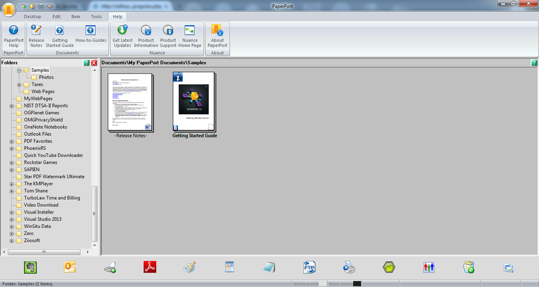Image resolution: width=539 pixels, height=287 pixels.
Task: Click the orange PaperPort application button
Action: 9,10
